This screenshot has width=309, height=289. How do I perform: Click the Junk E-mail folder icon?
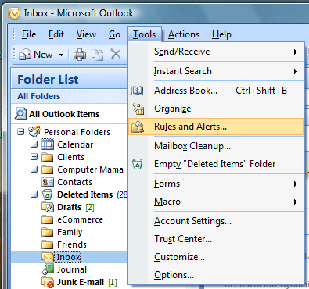pyautogui.click(x=48, y=282)
